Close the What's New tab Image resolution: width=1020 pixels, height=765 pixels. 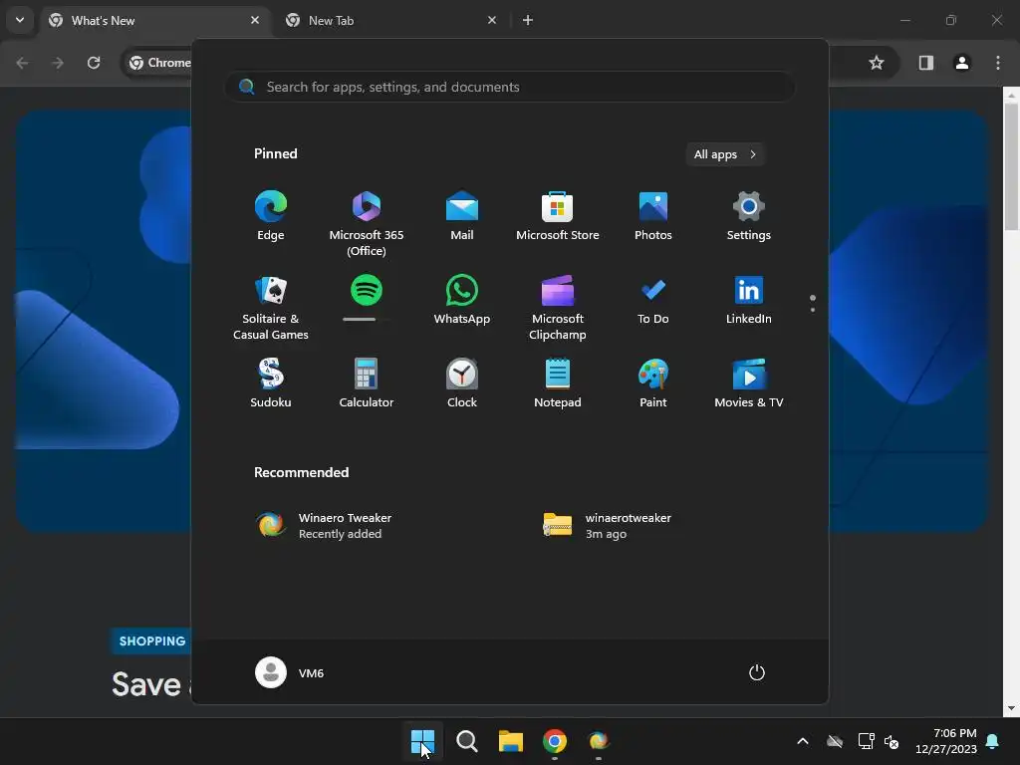coord(255,20)
